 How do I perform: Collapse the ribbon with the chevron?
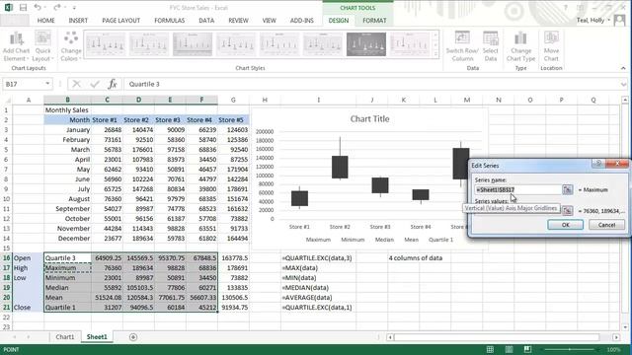623,68
